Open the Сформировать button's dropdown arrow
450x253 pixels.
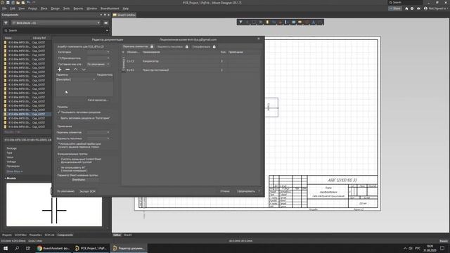259,191
